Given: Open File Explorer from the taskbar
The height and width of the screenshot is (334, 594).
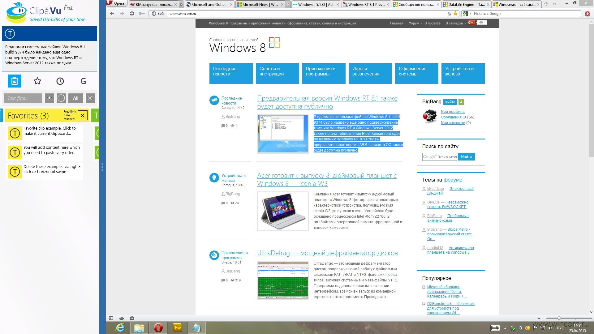Looking at the screenshot, I should (139, 328).
